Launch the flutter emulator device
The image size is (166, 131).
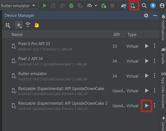pos(147,76)
